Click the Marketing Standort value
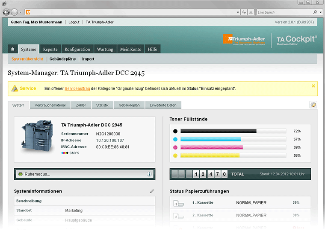The width and height of the screenshot is (325, 237). click(x=74, y=211)
